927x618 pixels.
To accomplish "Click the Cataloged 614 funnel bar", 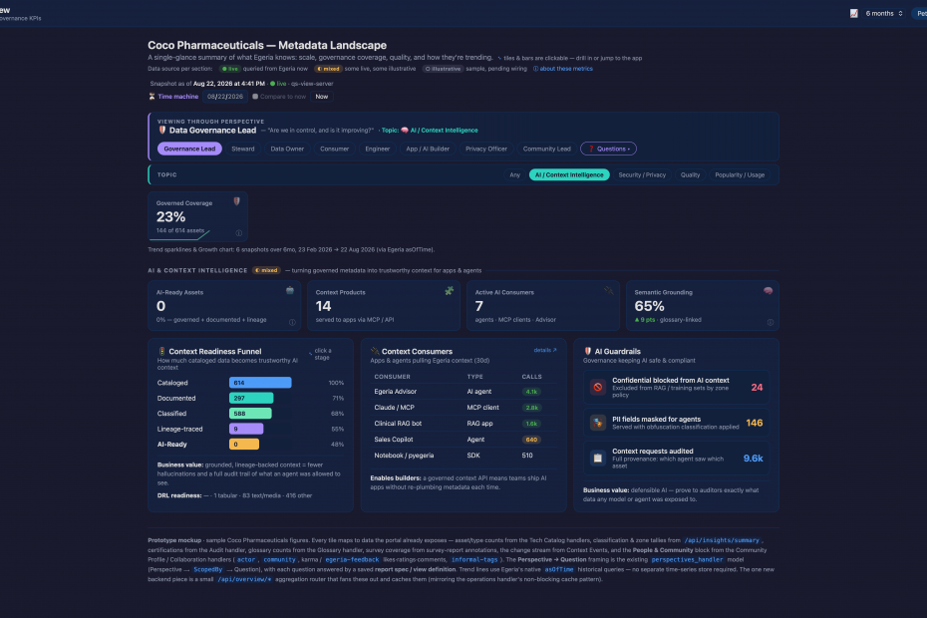I will coord(260,383).
